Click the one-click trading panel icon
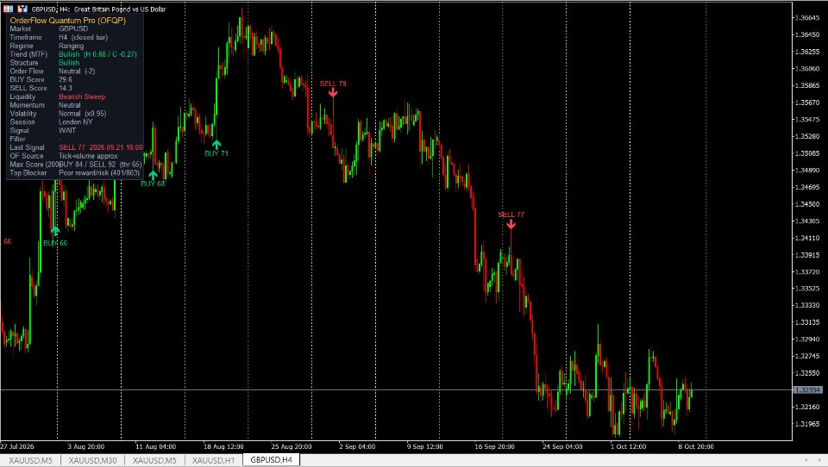 (x=22, y=9)
